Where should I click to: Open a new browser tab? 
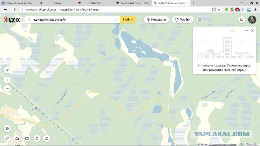[x=193, y=3]
